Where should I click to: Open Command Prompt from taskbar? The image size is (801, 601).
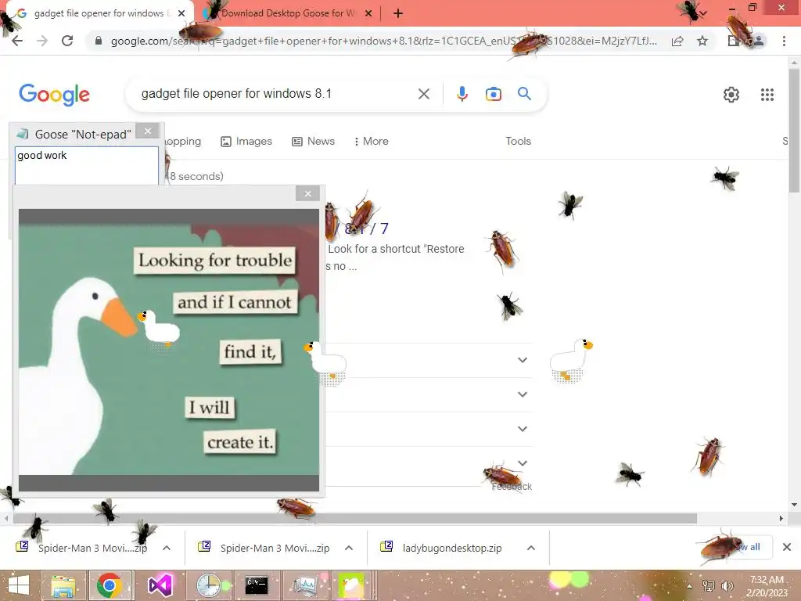[257, 585]
